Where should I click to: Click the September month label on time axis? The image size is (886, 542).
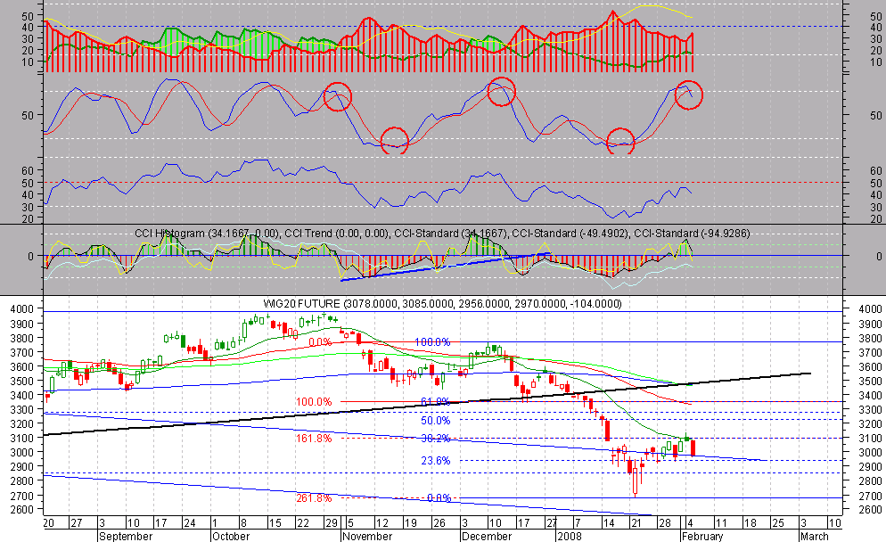[x=126, y=536]
